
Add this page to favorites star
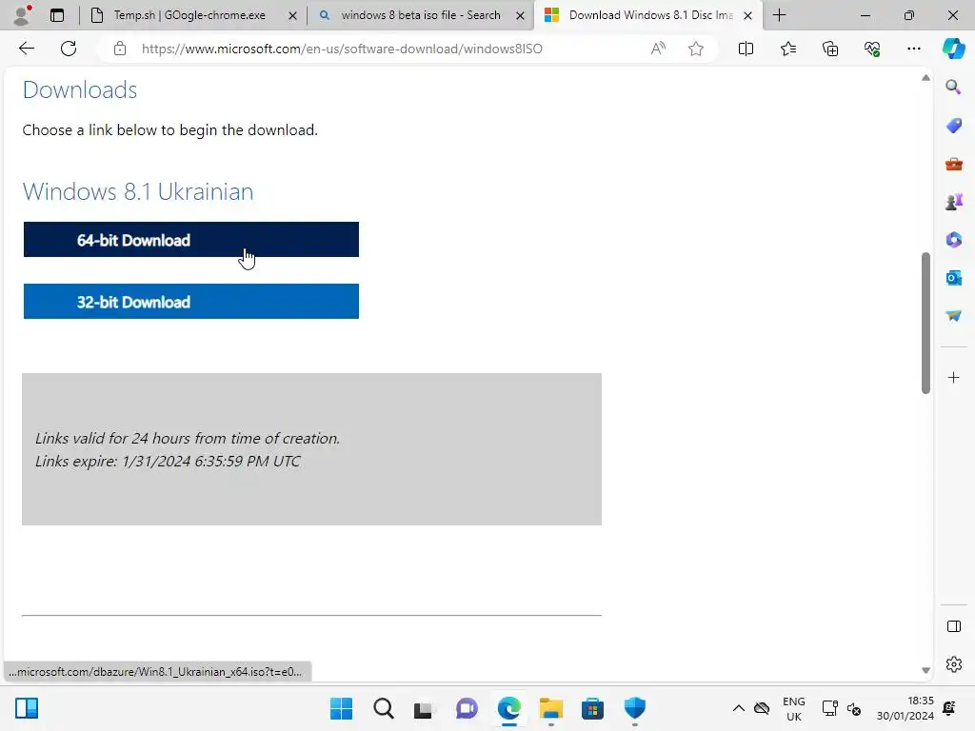pos(696,49)
